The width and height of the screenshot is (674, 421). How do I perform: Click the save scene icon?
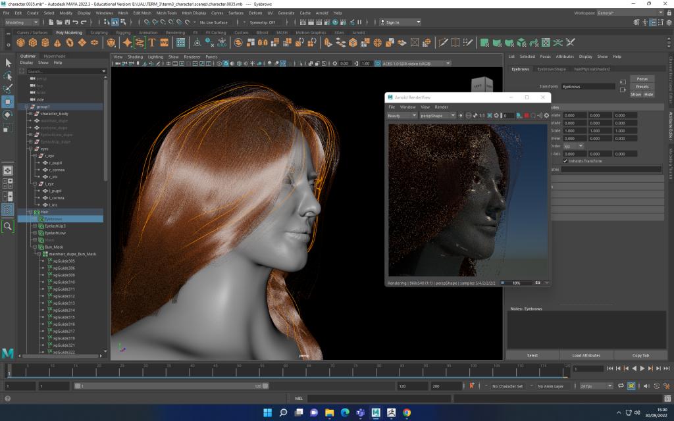67,22
